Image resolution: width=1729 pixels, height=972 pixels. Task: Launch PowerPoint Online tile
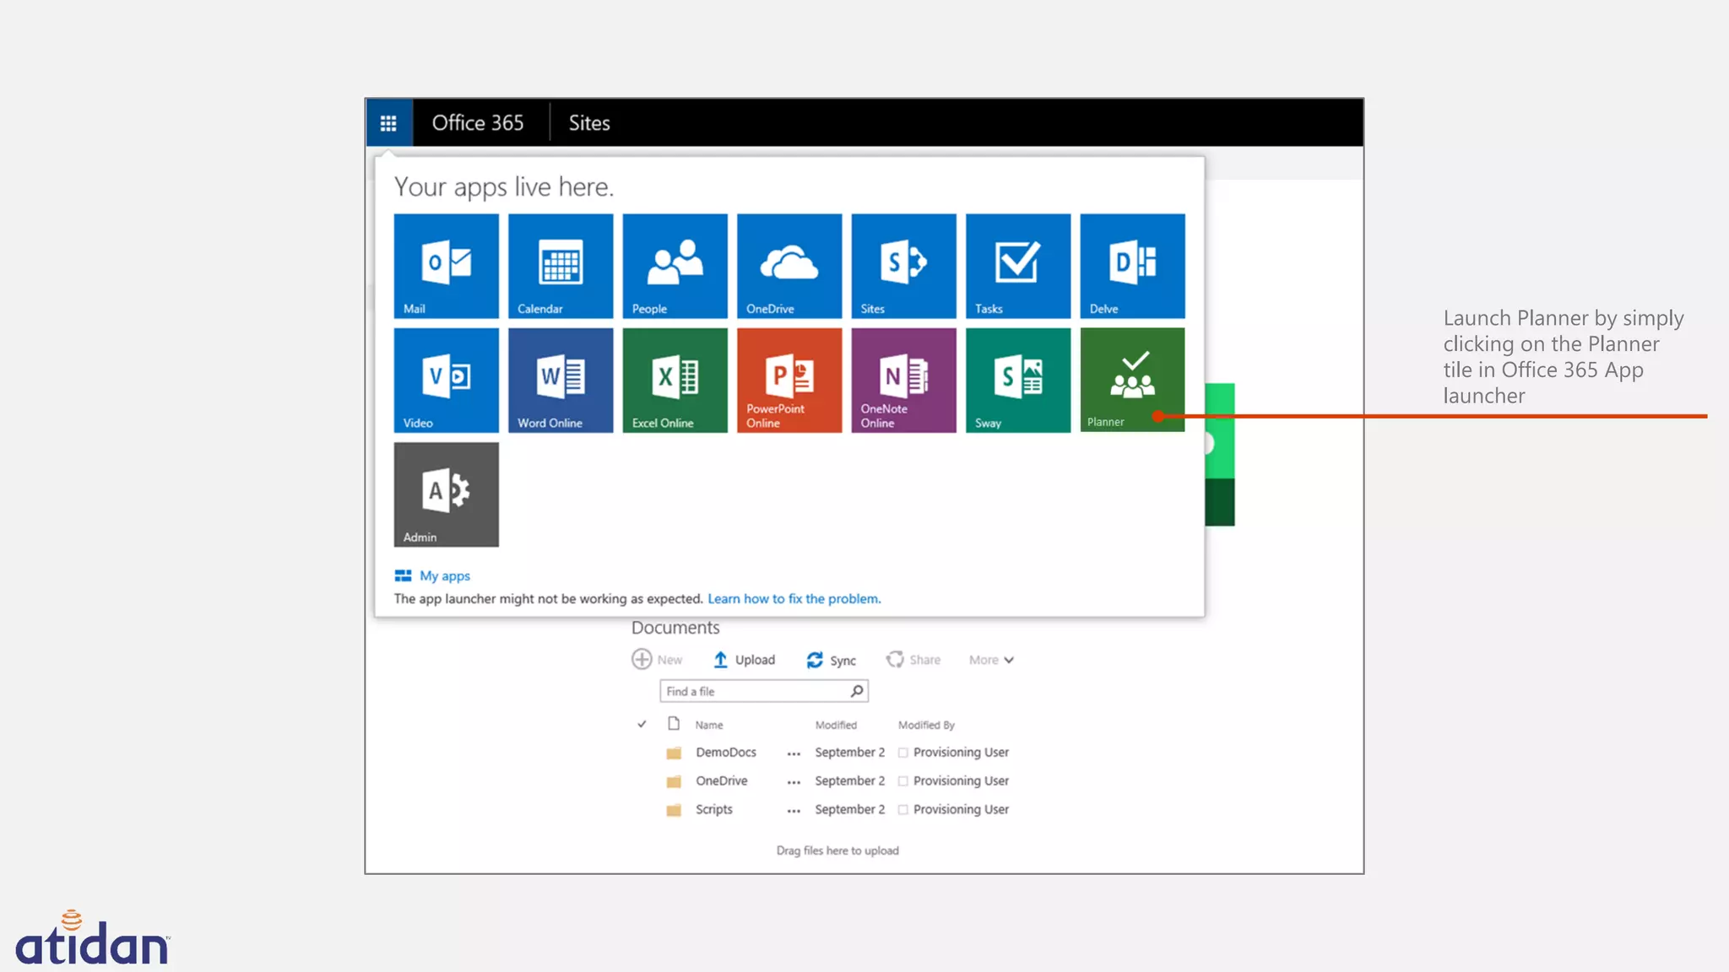pos(789,381)
